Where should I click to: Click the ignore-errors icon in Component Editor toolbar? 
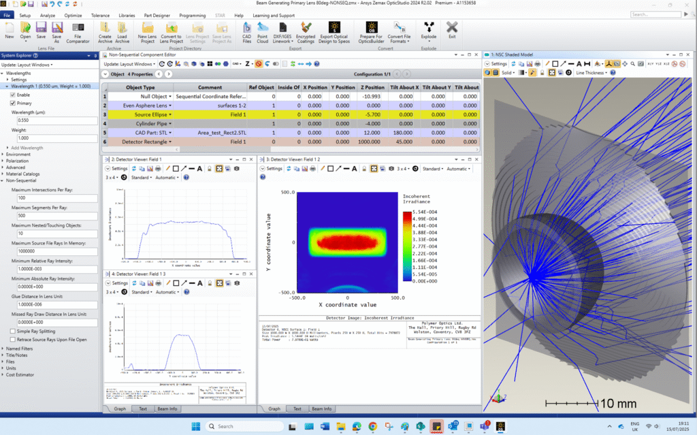[x=258, y=64]
